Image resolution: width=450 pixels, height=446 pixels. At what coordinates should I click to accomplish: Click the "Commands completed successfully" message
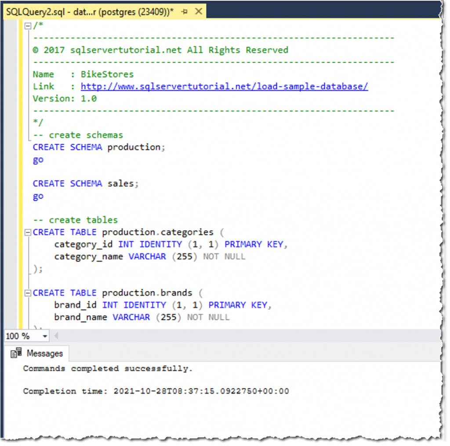pyautogui.click(x=107, y=368)
